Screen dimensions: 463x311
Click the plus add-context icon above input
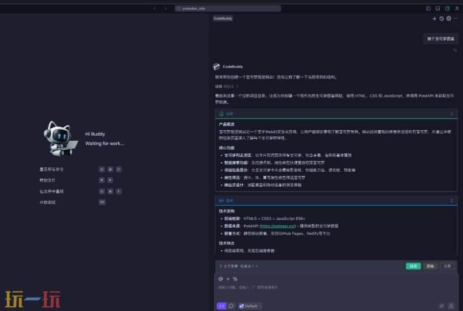click(228, 279)
